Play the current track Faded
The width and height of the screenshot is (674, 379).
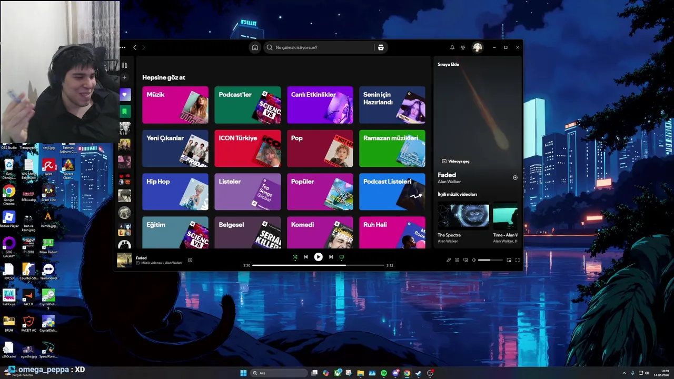318,257
